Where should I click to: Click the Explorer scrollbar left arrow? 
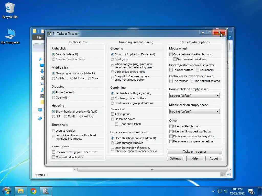[75, 169]
